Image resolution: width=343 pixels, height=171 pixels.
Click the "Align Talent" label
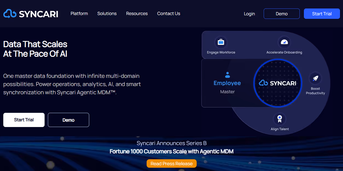pos(280,129)
